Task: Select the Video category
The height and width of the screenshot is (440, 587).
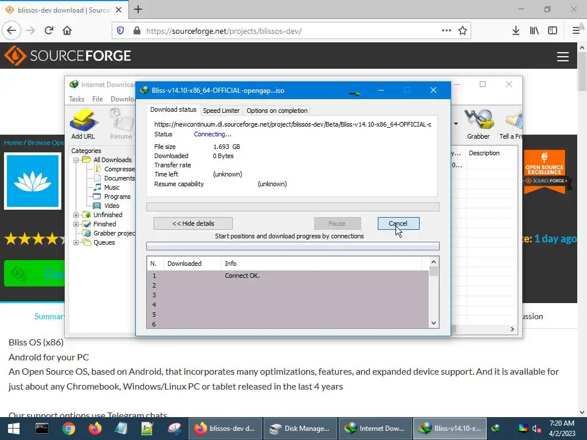Action: tap(112, 206)
